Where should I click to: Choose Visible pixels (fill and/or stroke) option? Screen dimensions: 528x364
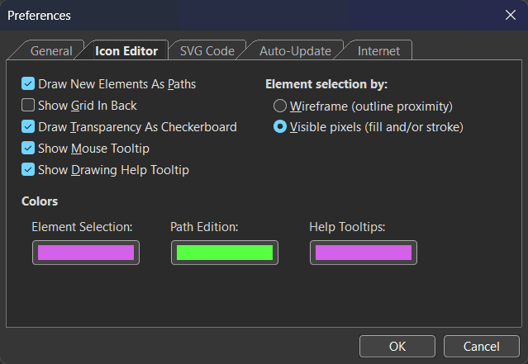280,127
